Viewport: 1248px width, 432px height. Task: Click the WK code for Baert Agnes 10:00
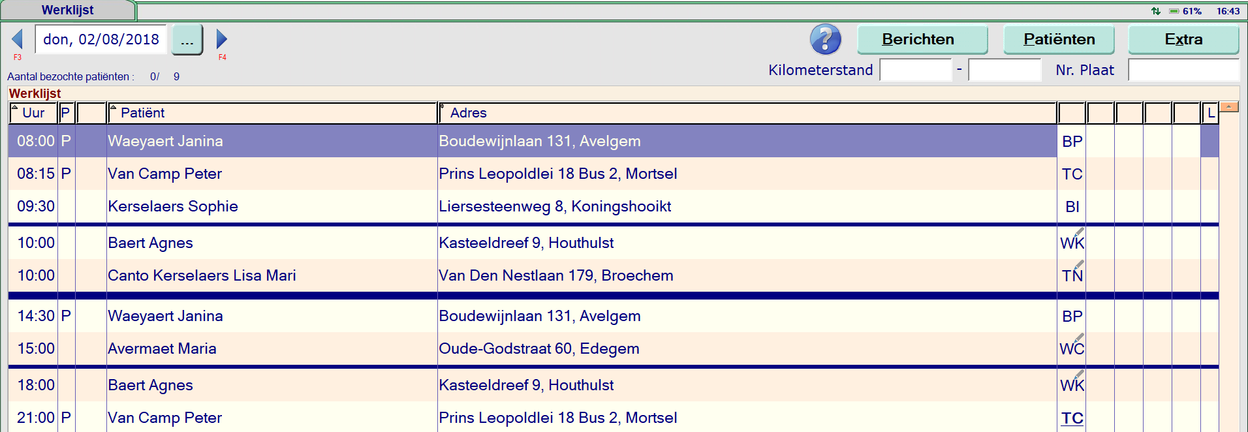[x=1072, y=243]
